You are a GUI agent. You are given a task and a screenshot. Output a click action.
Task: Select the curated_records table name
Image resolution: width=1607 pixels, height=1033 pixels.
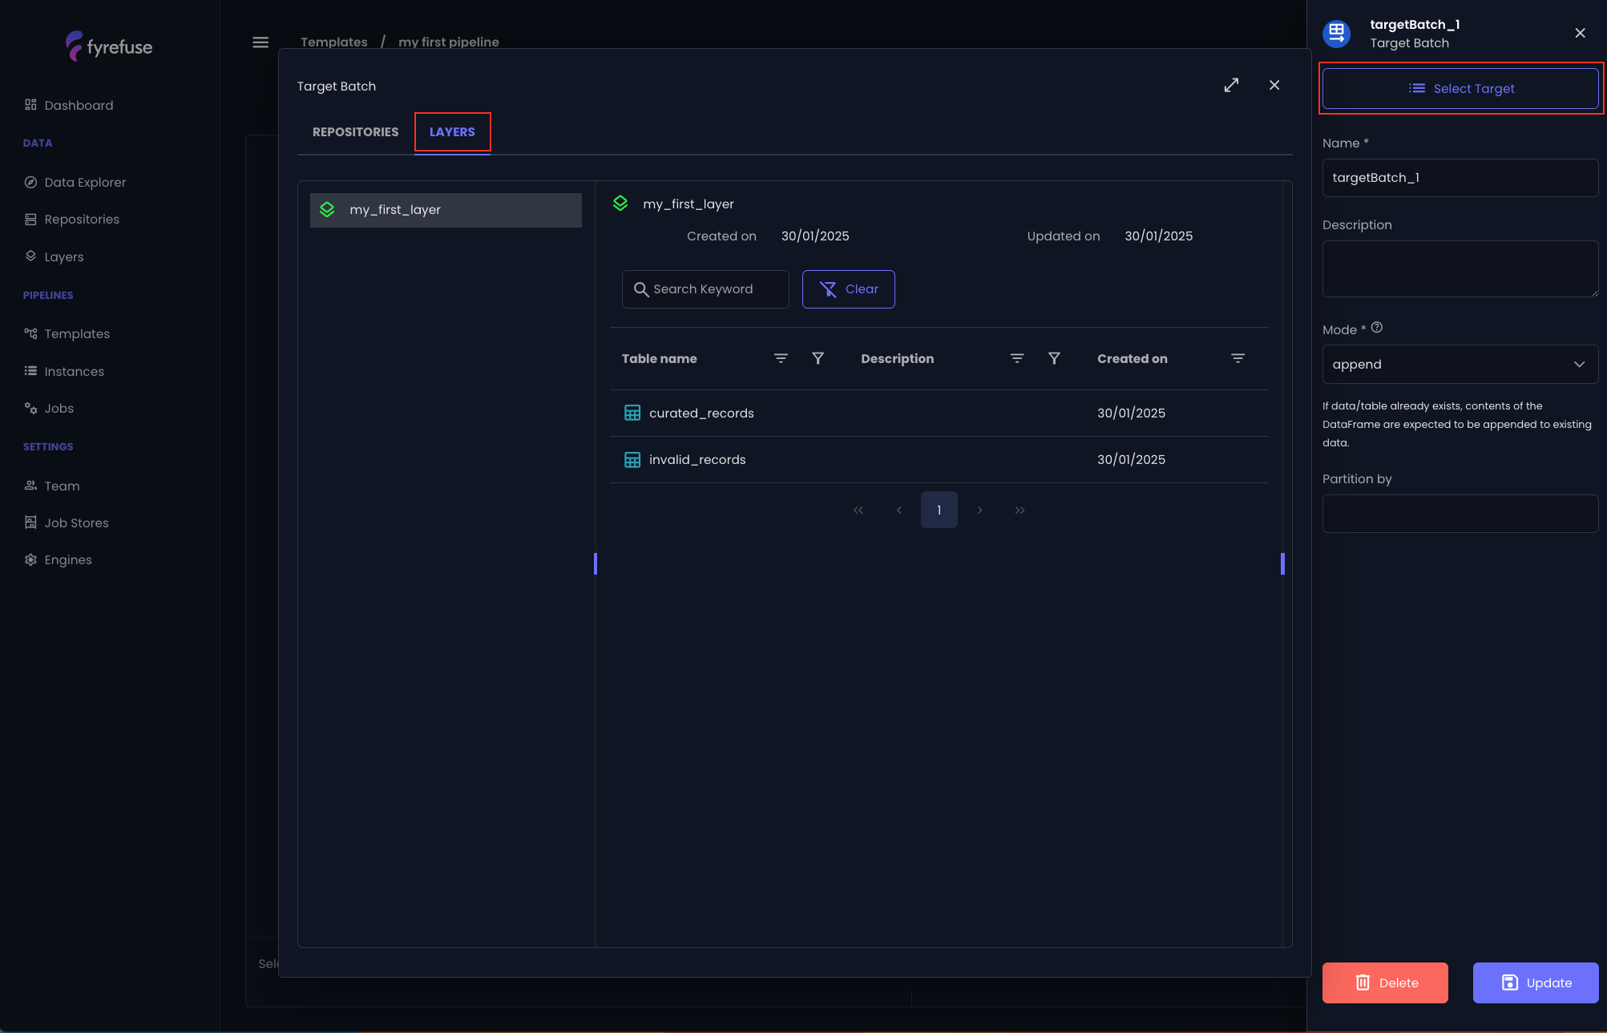pos(701,414)
